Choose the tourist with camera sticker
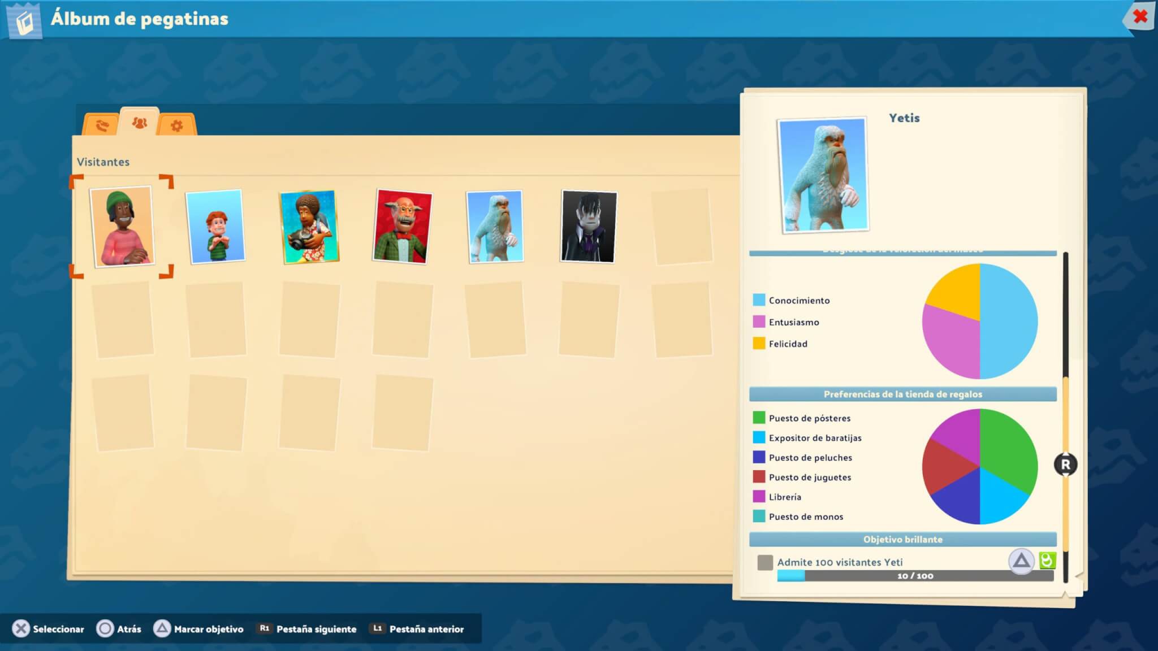This screenshot has width=1158, height=651. pyautogui.click(x=309, y=227)
